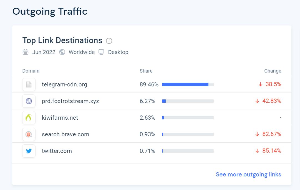Click the 85.14% change value
The image size is (300, 190).
pyautogui.click(x=272, y=151)
